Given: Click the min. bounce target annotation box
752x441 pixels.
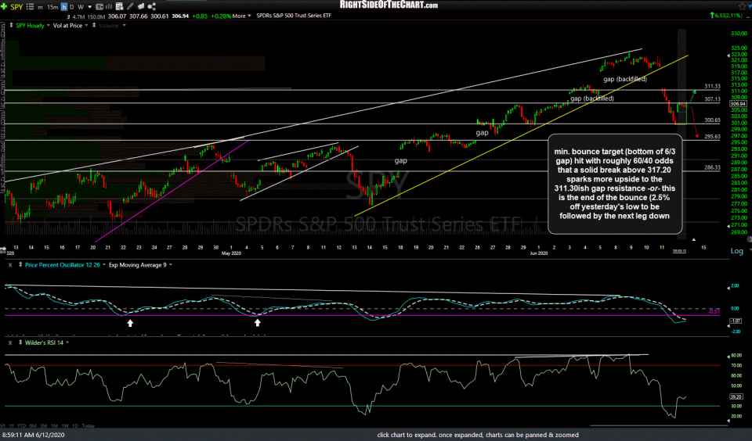Looking at the screenshot, I should pos(615,184).
